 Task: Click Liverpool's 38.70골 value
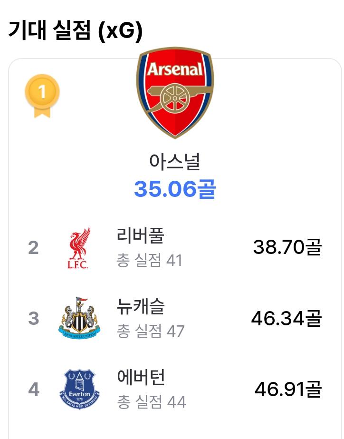coord(287,247)
